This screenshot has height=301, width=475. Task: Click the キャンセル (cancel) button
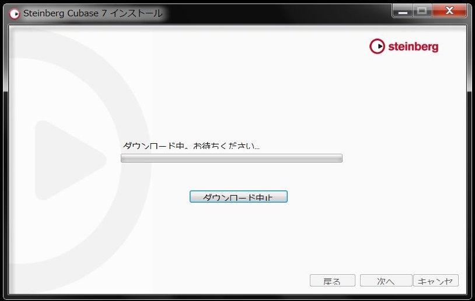pos(436,281)
